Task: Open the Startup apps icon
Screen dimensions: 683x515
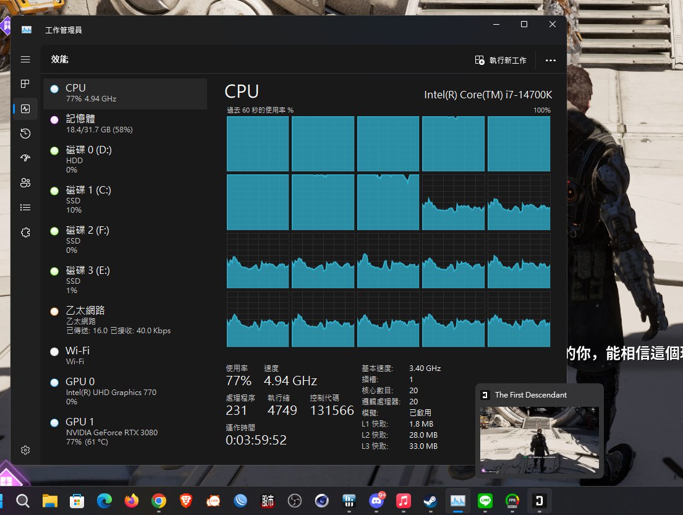Action: tap(25, 158)
